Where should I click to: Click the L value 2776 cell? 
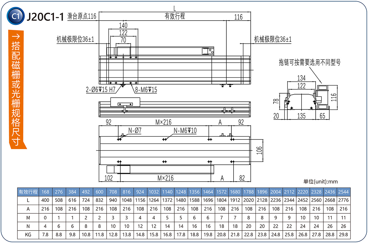pos(343,200)
